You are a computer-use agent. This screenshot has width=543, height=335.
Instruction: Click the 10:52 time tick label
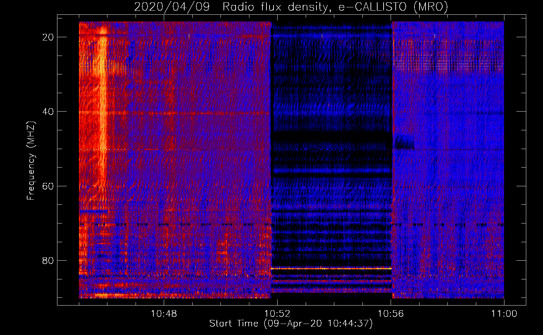(x=277, y=314)
